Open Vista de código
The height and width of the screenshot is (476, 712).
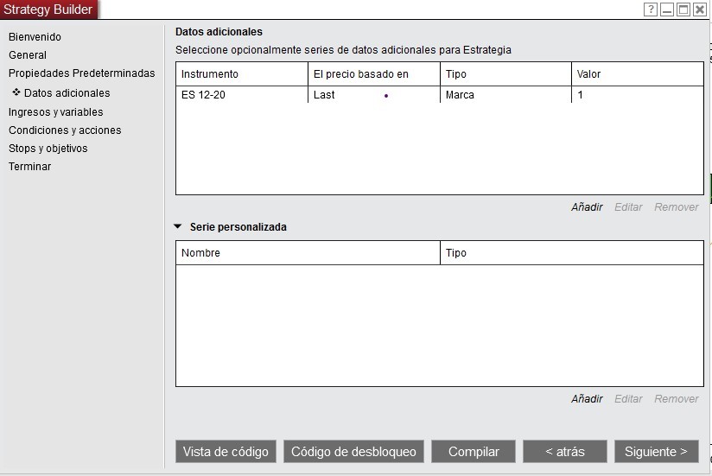tap(226, 452)
